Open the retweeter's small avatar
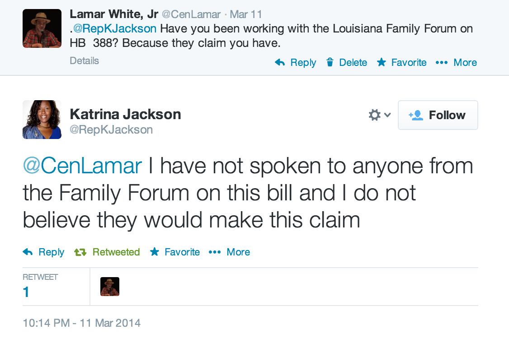 coord(110,287)
